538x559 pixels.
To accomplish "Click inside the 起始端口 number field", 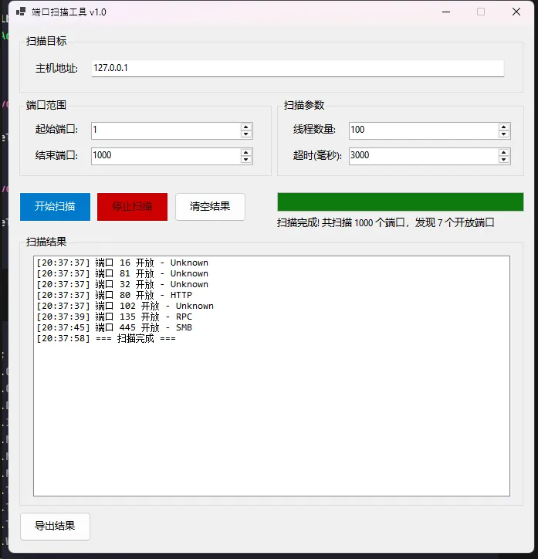I will click(164, 130).
